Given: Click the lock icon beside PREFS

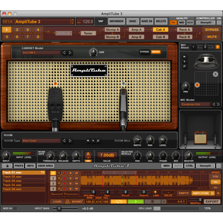Looking at the screenshot, I should [x=8, y=166].
